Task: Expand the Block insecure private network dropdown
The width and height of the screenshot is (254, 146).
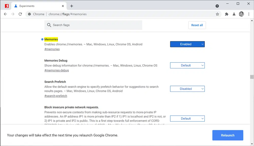Action: pos(187,119)
